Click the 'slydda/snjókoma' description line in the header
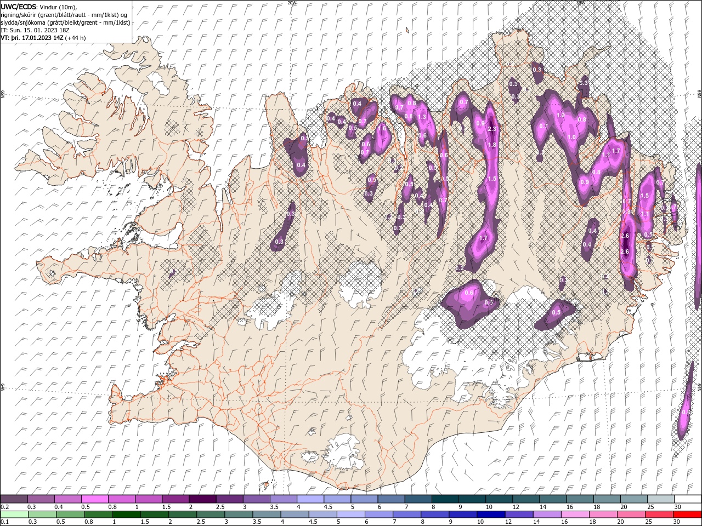 point(65,22)
